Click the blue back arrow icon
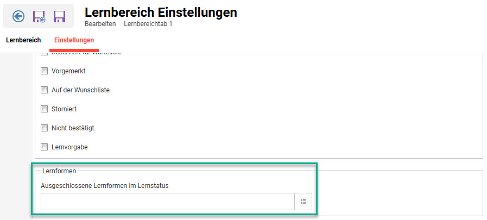Image resolution: width=487 pixels, height=220 pixels. click(18, 16)
